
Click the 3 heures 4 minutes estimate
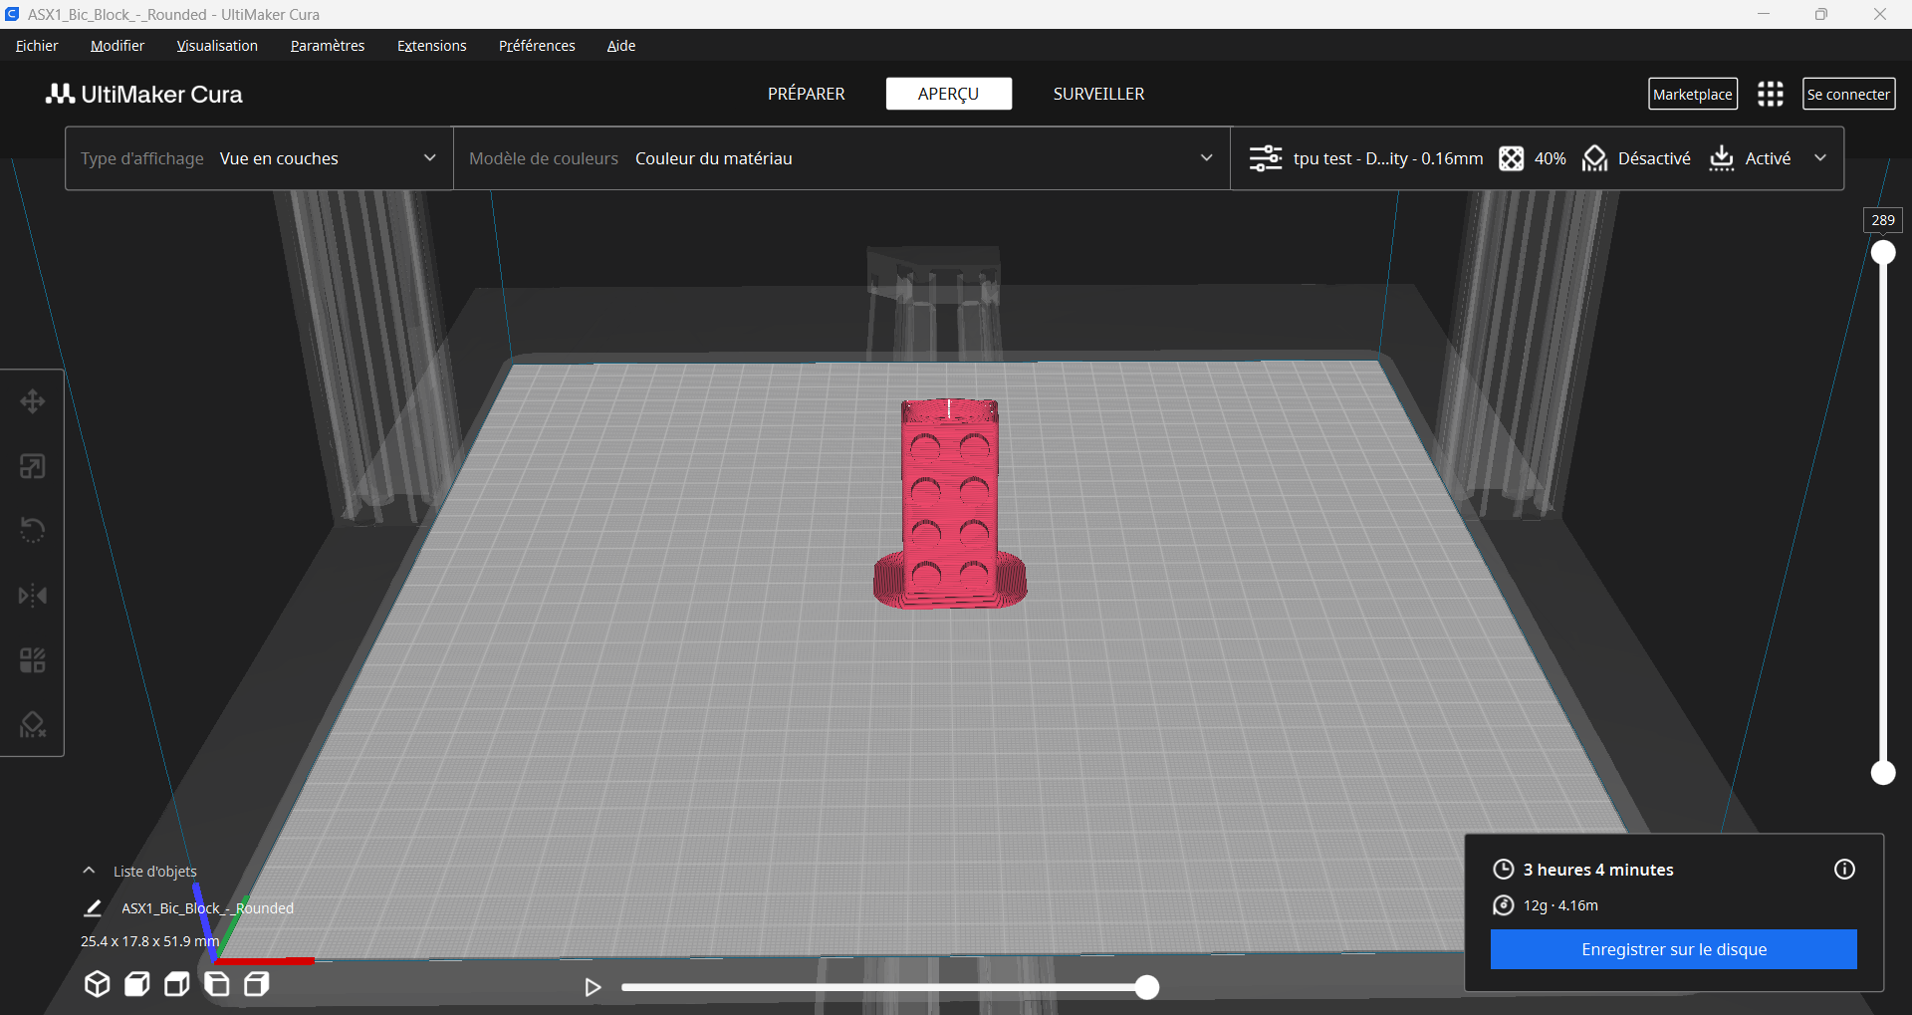(x=1598, y=870)
